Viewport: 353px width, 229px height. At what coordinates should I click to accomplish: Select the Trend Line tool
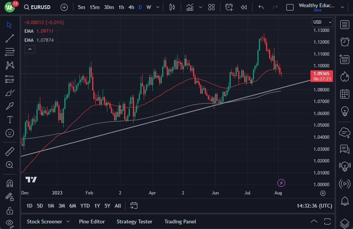pyautogui.click(x=9, y=38)
